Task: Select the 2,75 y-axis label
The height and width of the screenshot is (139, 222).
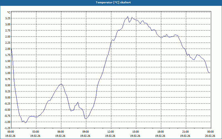Action: tap(8, 31)
